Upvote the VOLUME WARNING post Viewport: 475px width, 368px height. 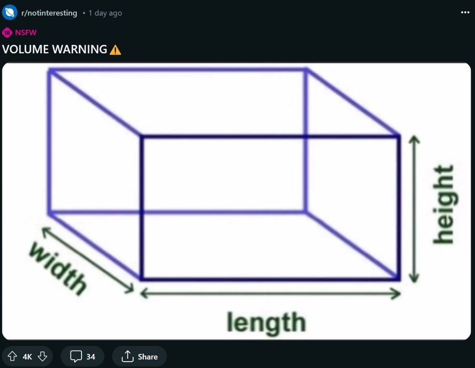(12, 356)
